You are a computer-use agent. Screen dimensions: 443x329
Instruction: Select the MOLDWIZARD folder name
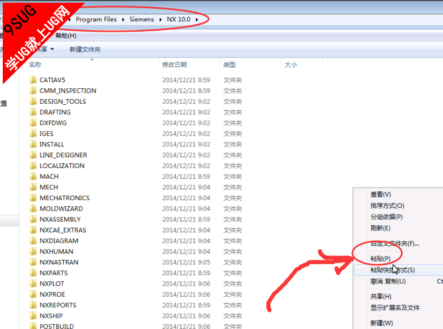coord(61,208)
